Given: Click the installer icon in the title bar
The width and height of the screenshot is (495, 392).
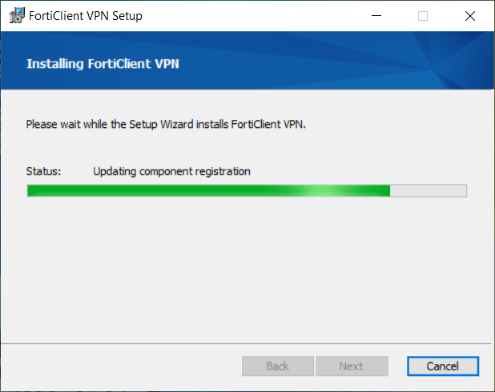Looking at the screenshot, I should (17, 15).
